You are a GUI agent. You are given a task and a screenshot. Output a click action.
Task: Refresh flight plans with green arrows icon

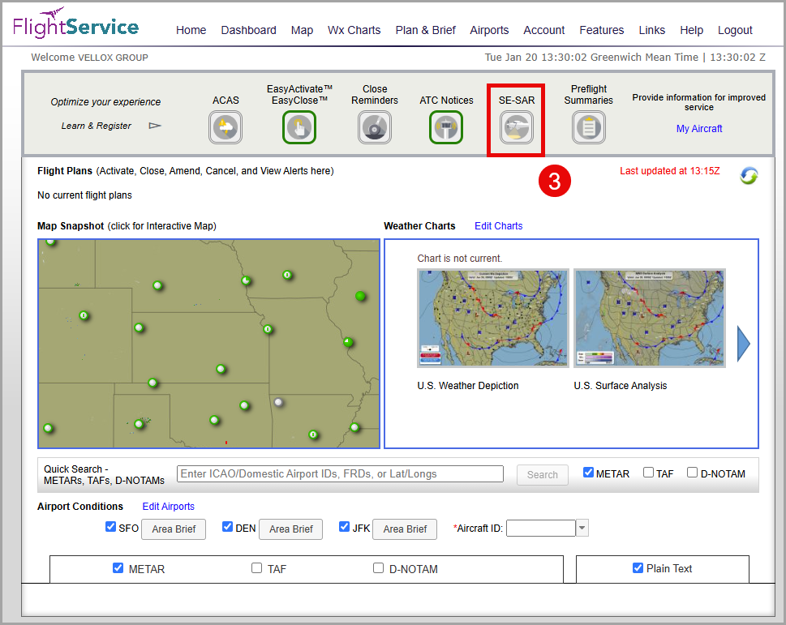click(749, 175)
